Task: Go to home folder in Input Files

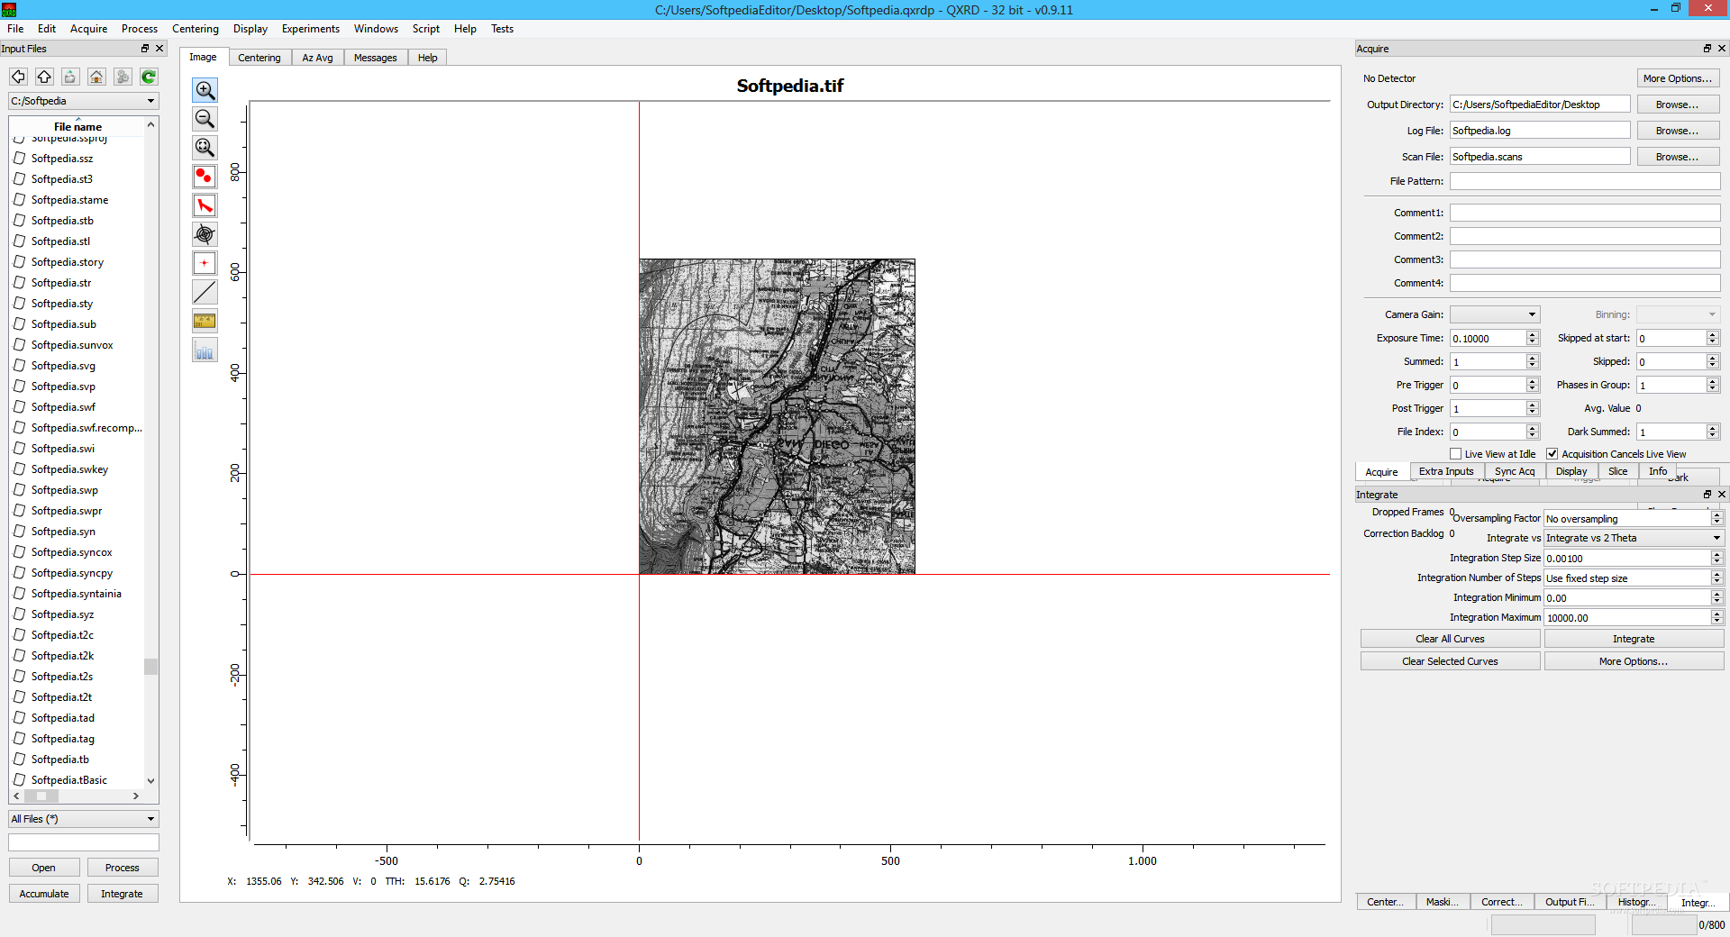Action: pos(96,77)
